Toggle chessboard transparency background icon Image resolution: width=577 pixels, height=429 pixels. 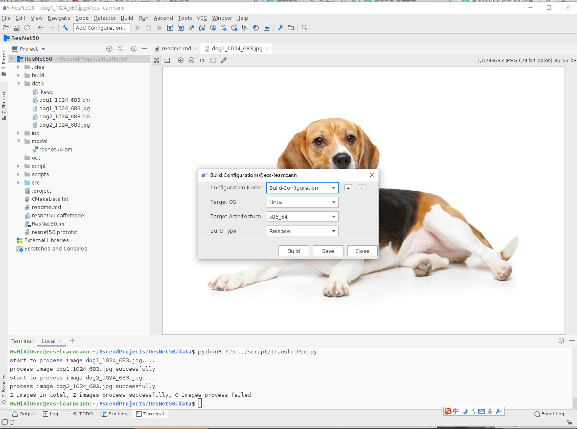[156, 60]
